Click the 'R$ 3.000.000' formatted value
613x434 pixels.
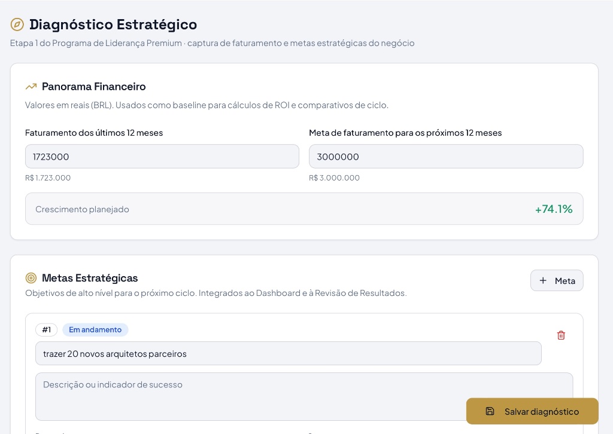(334, 178)
